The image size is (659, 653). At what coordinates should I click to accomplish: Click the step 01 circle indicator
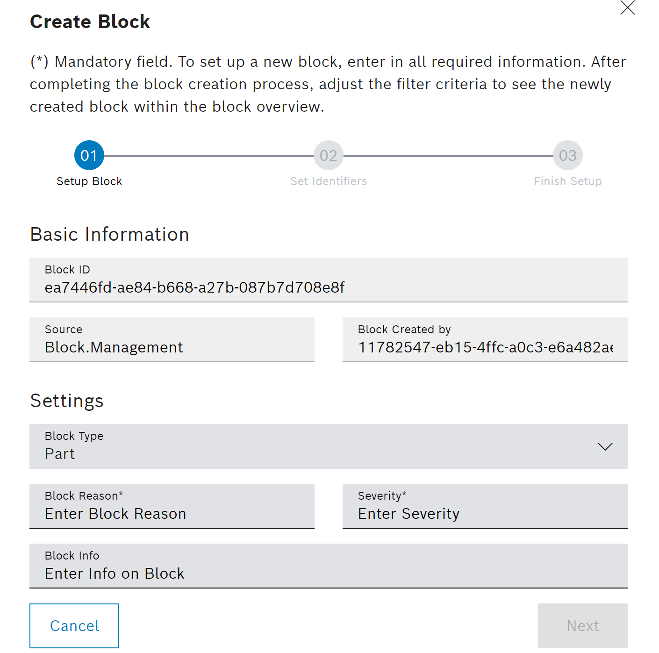tap(89, 155)
